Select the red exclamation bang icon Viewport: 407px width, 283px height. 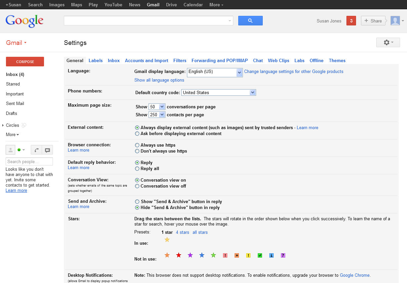tap(225, 255)
